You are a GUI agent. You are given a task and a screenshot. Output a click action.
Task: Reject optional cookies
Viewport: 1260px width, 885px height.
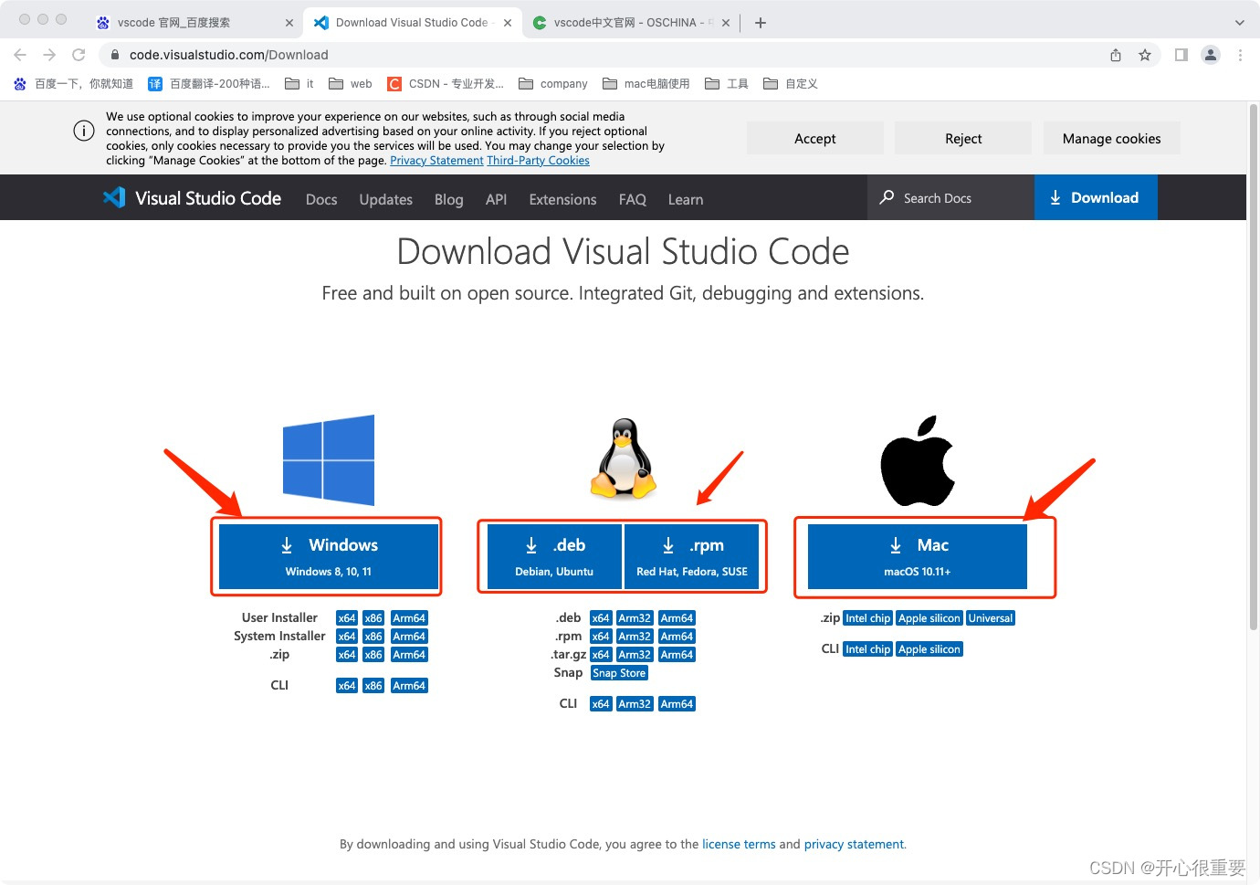tap(963, 138)
